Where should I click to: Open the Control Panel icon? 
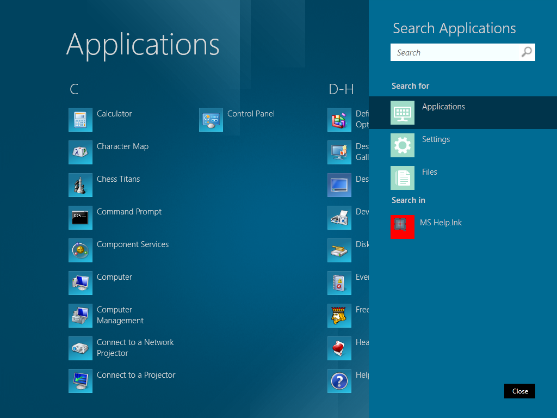(211, 120)
